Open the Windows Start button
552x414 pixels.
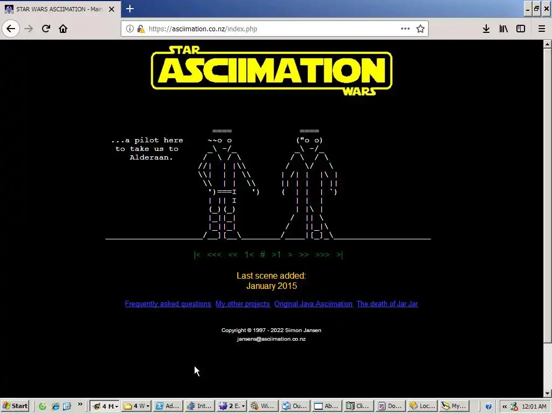[15, 406]
